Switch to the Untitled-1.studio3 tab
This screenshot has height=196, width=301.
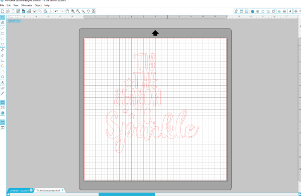(19, 190)
